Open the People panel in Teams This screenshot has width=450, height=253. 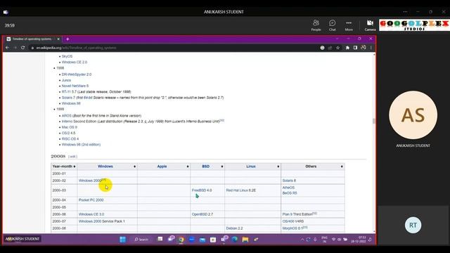coord(316,25)
